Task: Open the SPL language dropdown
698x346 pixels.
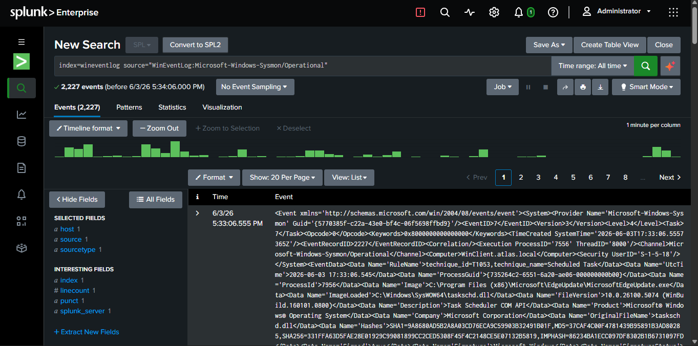Action: point(142,45)
